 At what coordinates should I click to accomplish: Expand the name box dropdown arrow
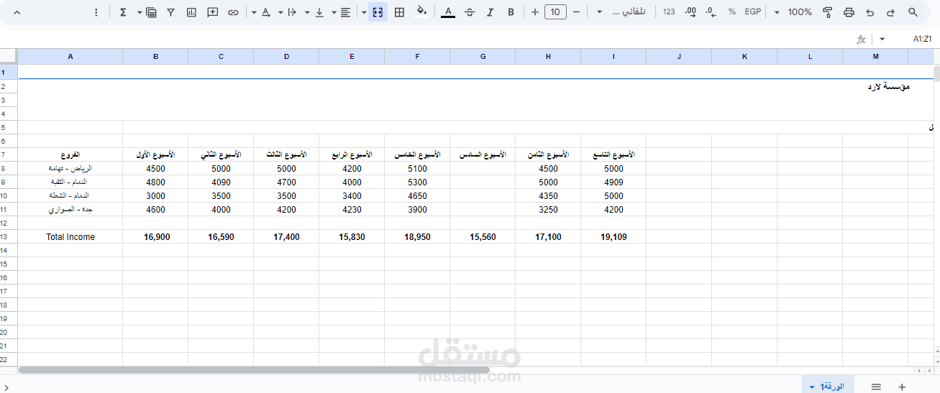click(x=882, y=39)
